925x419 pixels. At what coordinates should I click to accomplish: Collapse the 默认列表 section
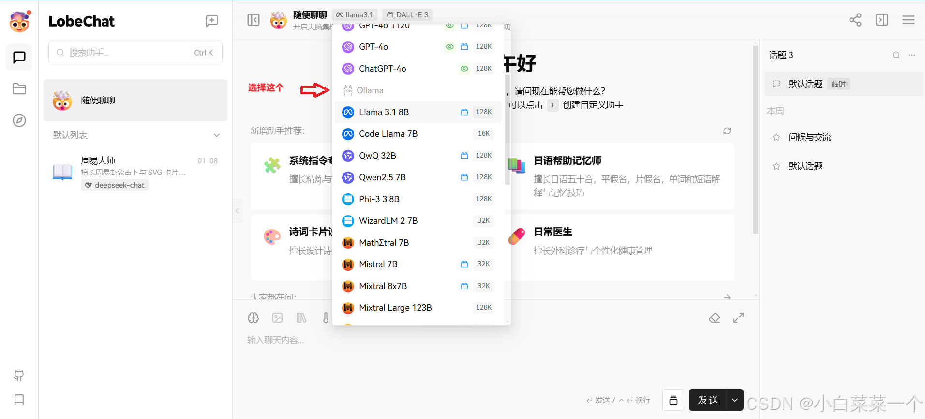tap(217, 135)
